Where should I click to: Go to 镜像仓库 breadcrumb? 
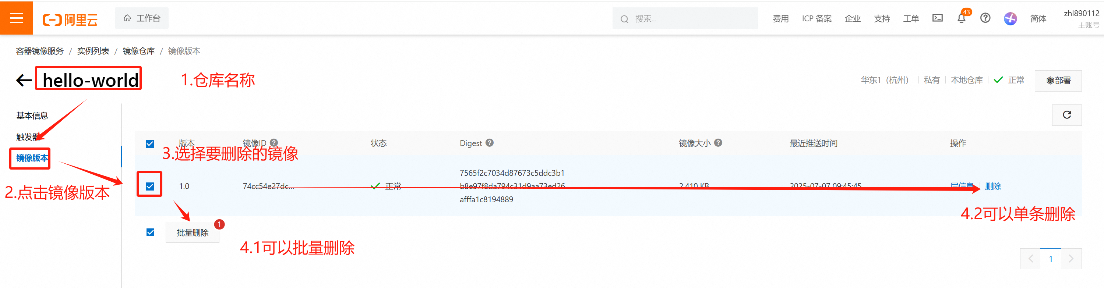(138, 51)
